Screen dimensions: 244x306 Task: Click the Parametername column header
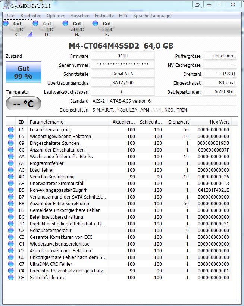(x=69, y=122)
